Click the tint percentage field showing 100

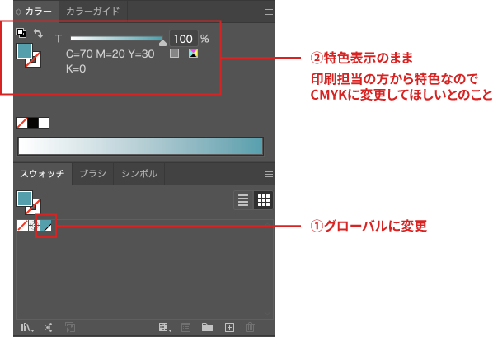184,39
